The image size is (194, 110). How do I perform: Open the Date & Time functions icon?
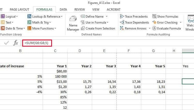(x=3, y=28)
